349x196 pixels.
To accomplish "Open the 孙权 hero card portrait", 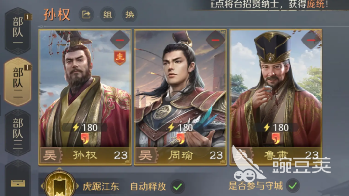I will point(85,97).
